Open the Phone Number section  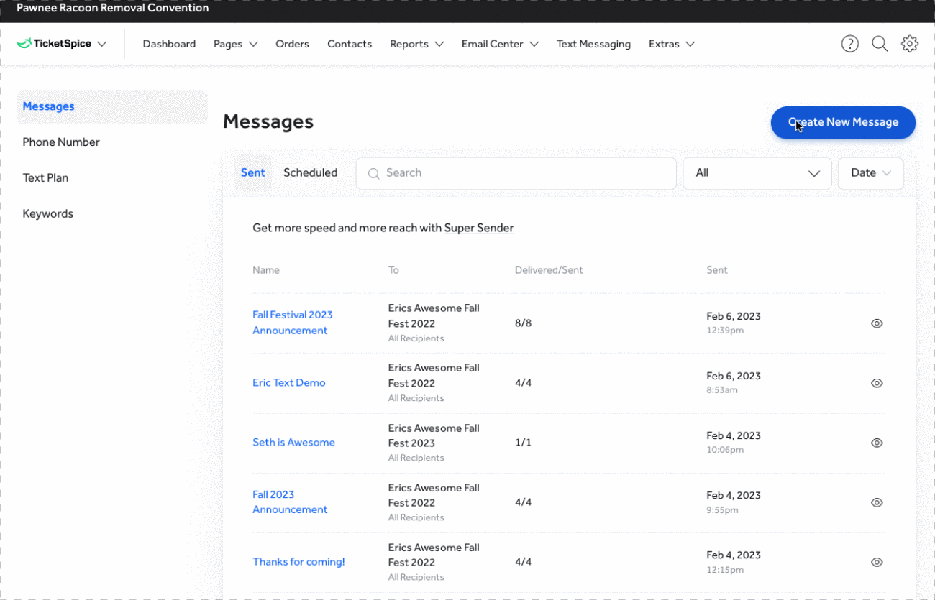(61, 142)
